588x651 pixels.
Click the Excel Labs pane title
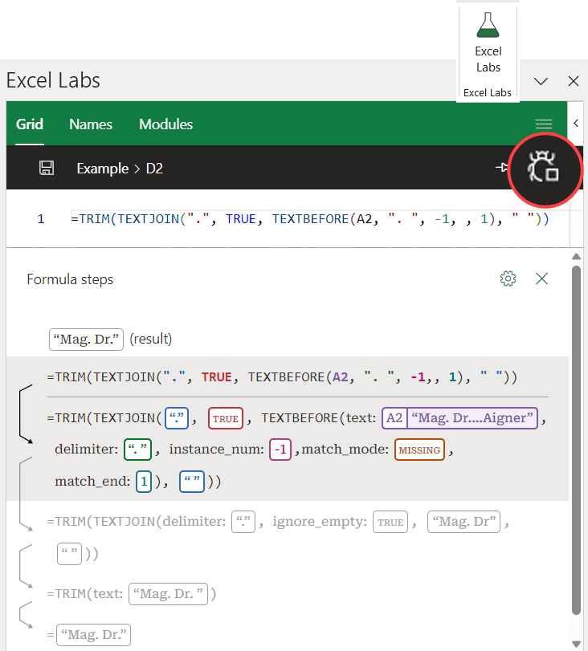[53, 80]
